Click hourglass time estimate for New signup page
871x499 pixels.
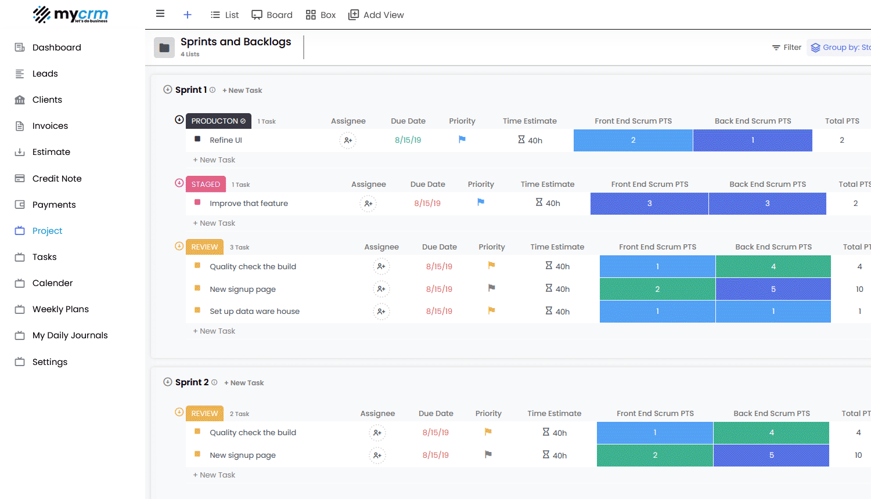pyautogui.click(x=549, y=288)
